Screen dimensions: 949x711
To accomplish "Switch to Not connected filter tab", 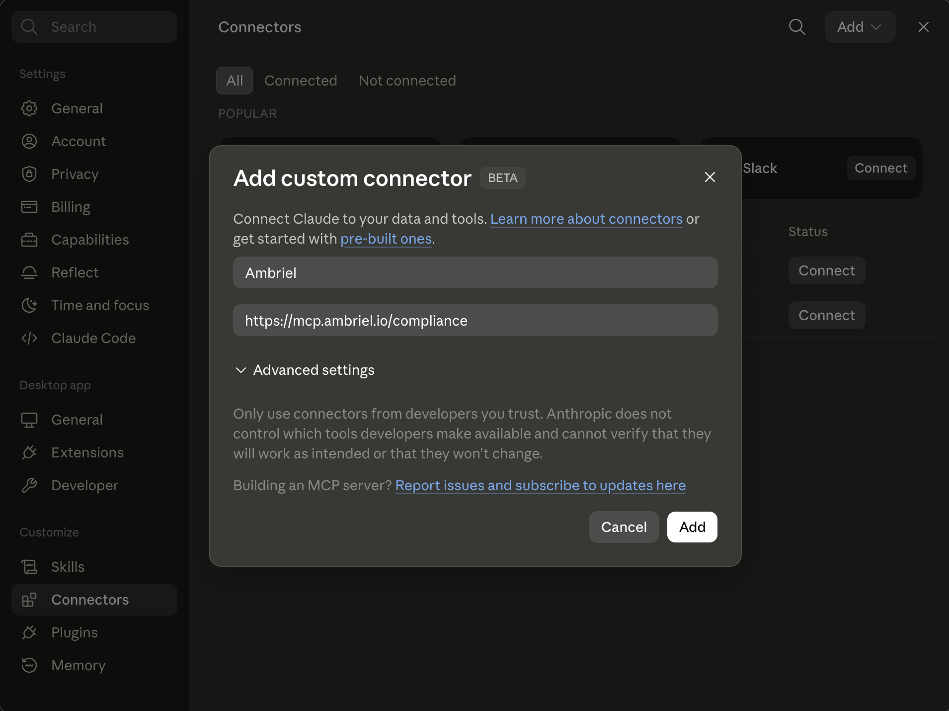I will coord(407,81).
